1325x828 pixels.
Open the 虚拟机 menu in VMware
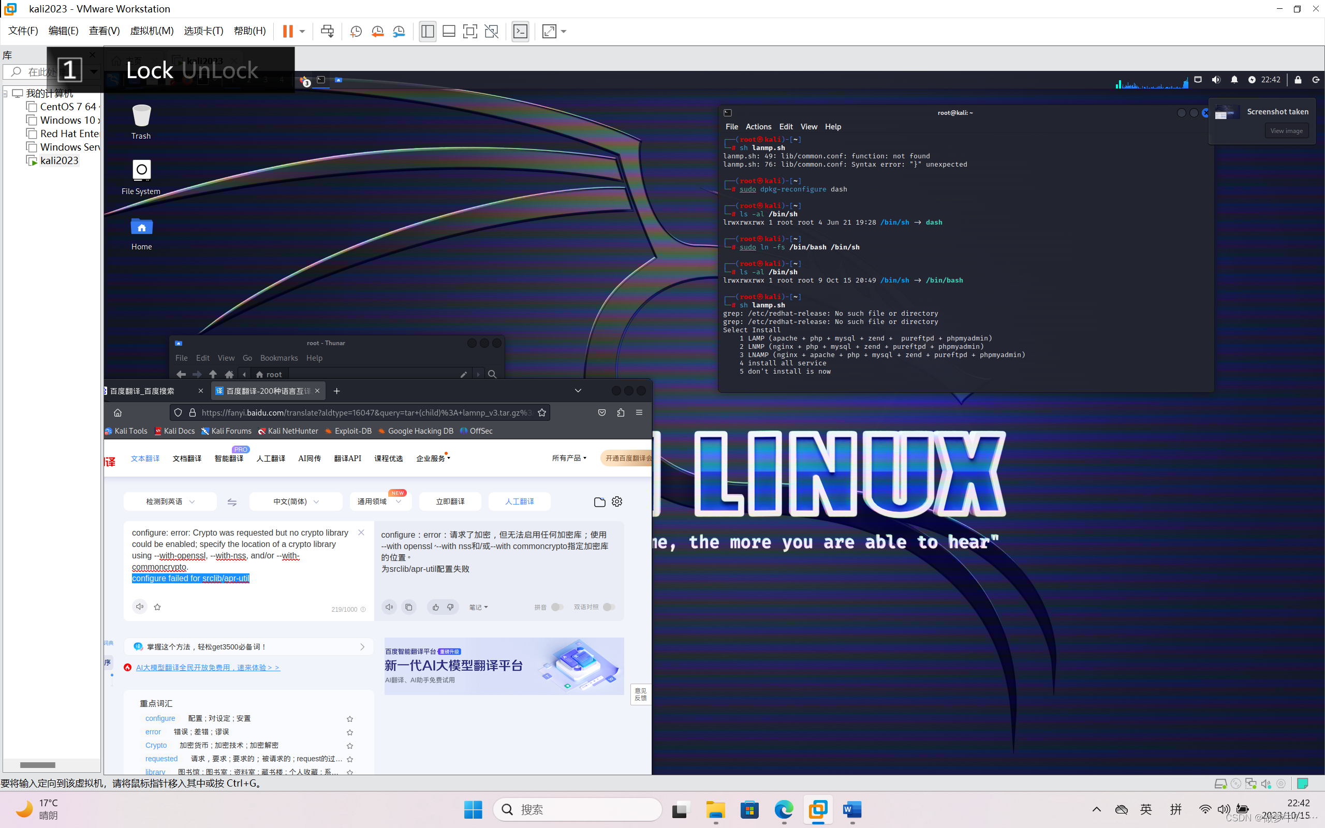pos(152,31)
